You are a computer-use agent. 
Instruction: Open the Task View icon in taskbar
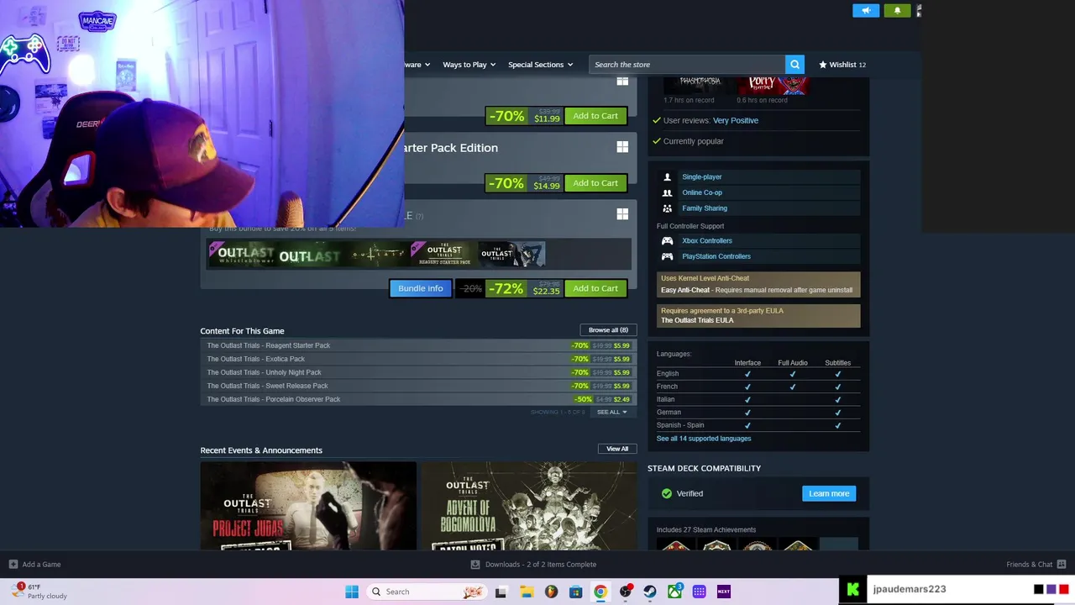tap(501, 592)
